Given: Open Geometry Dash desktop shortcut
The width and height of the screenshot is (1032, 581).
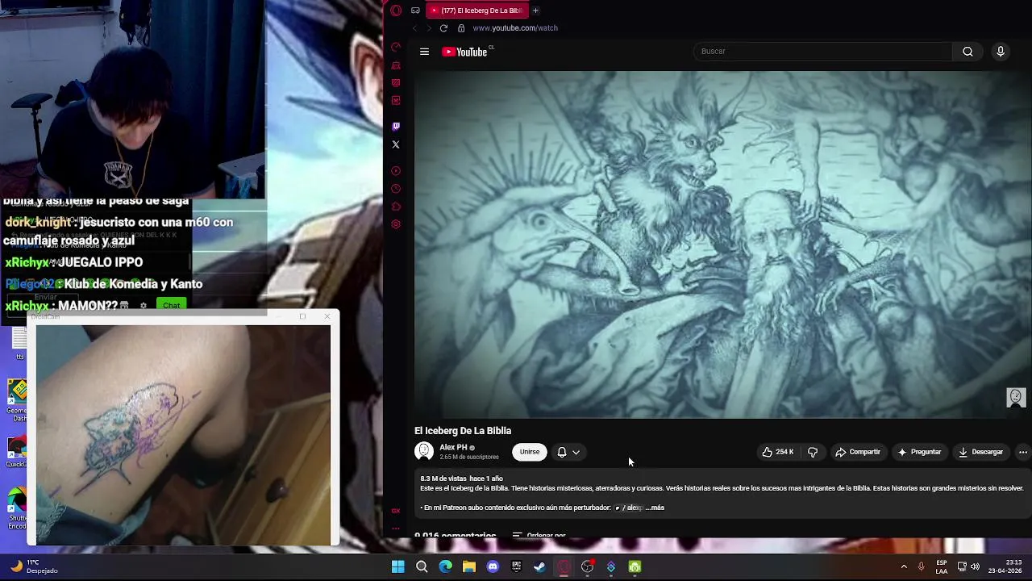Looking at the screenshot, I should pos(16,399).
